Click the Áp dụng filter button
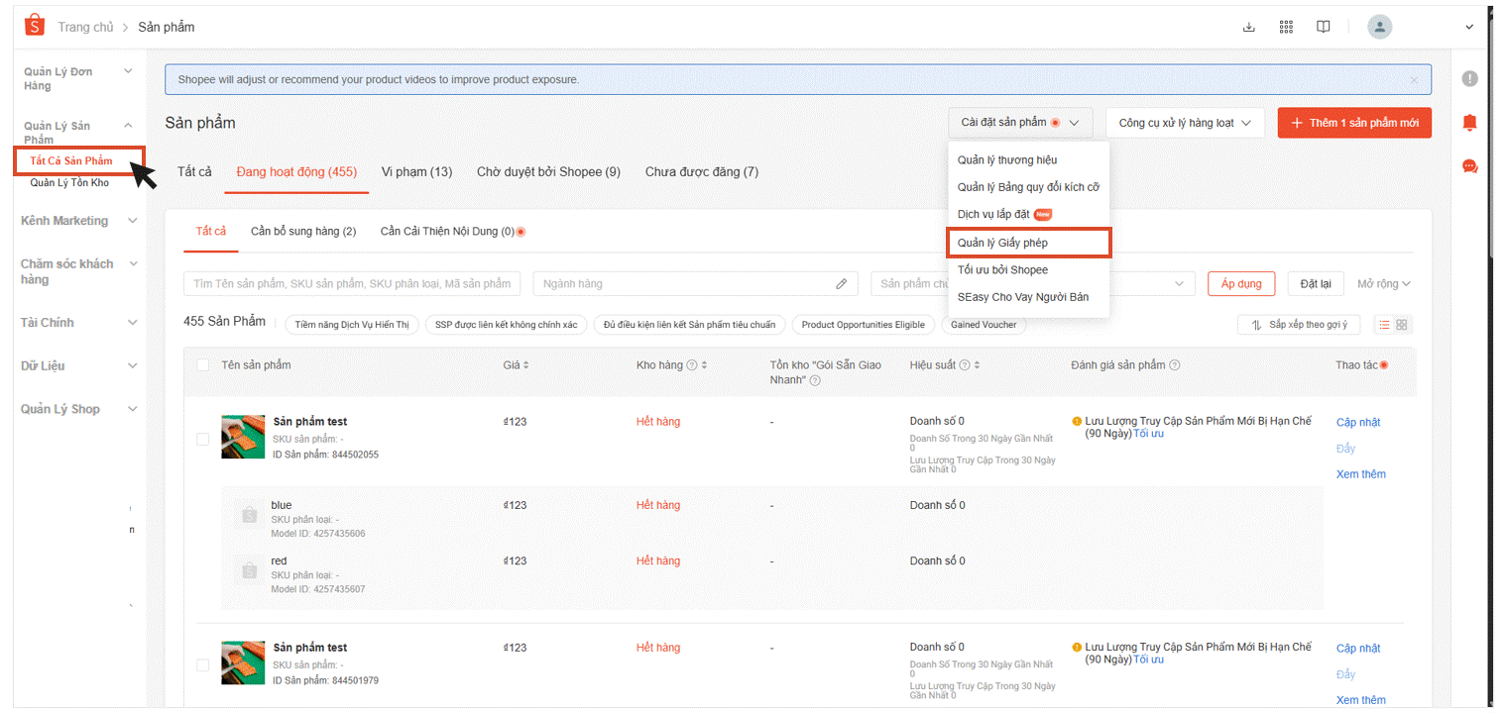Viewport: 1507px width, 713px height. (1241, 284)
